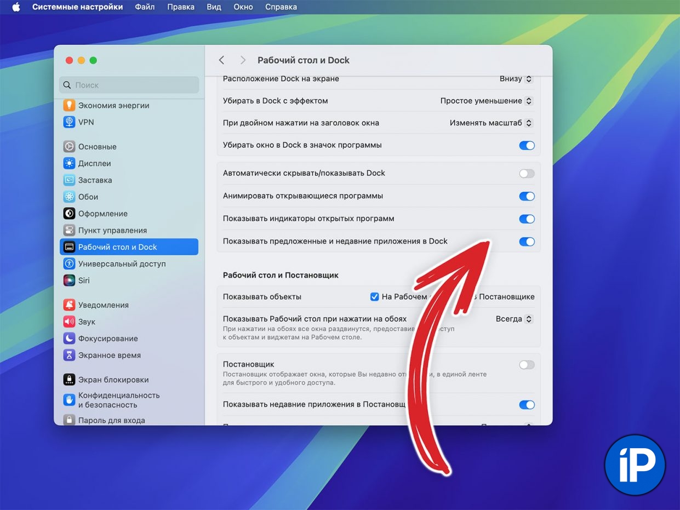Open the Вид menu
Viewport: 680px width, 510px height.
tap(214, 7)
